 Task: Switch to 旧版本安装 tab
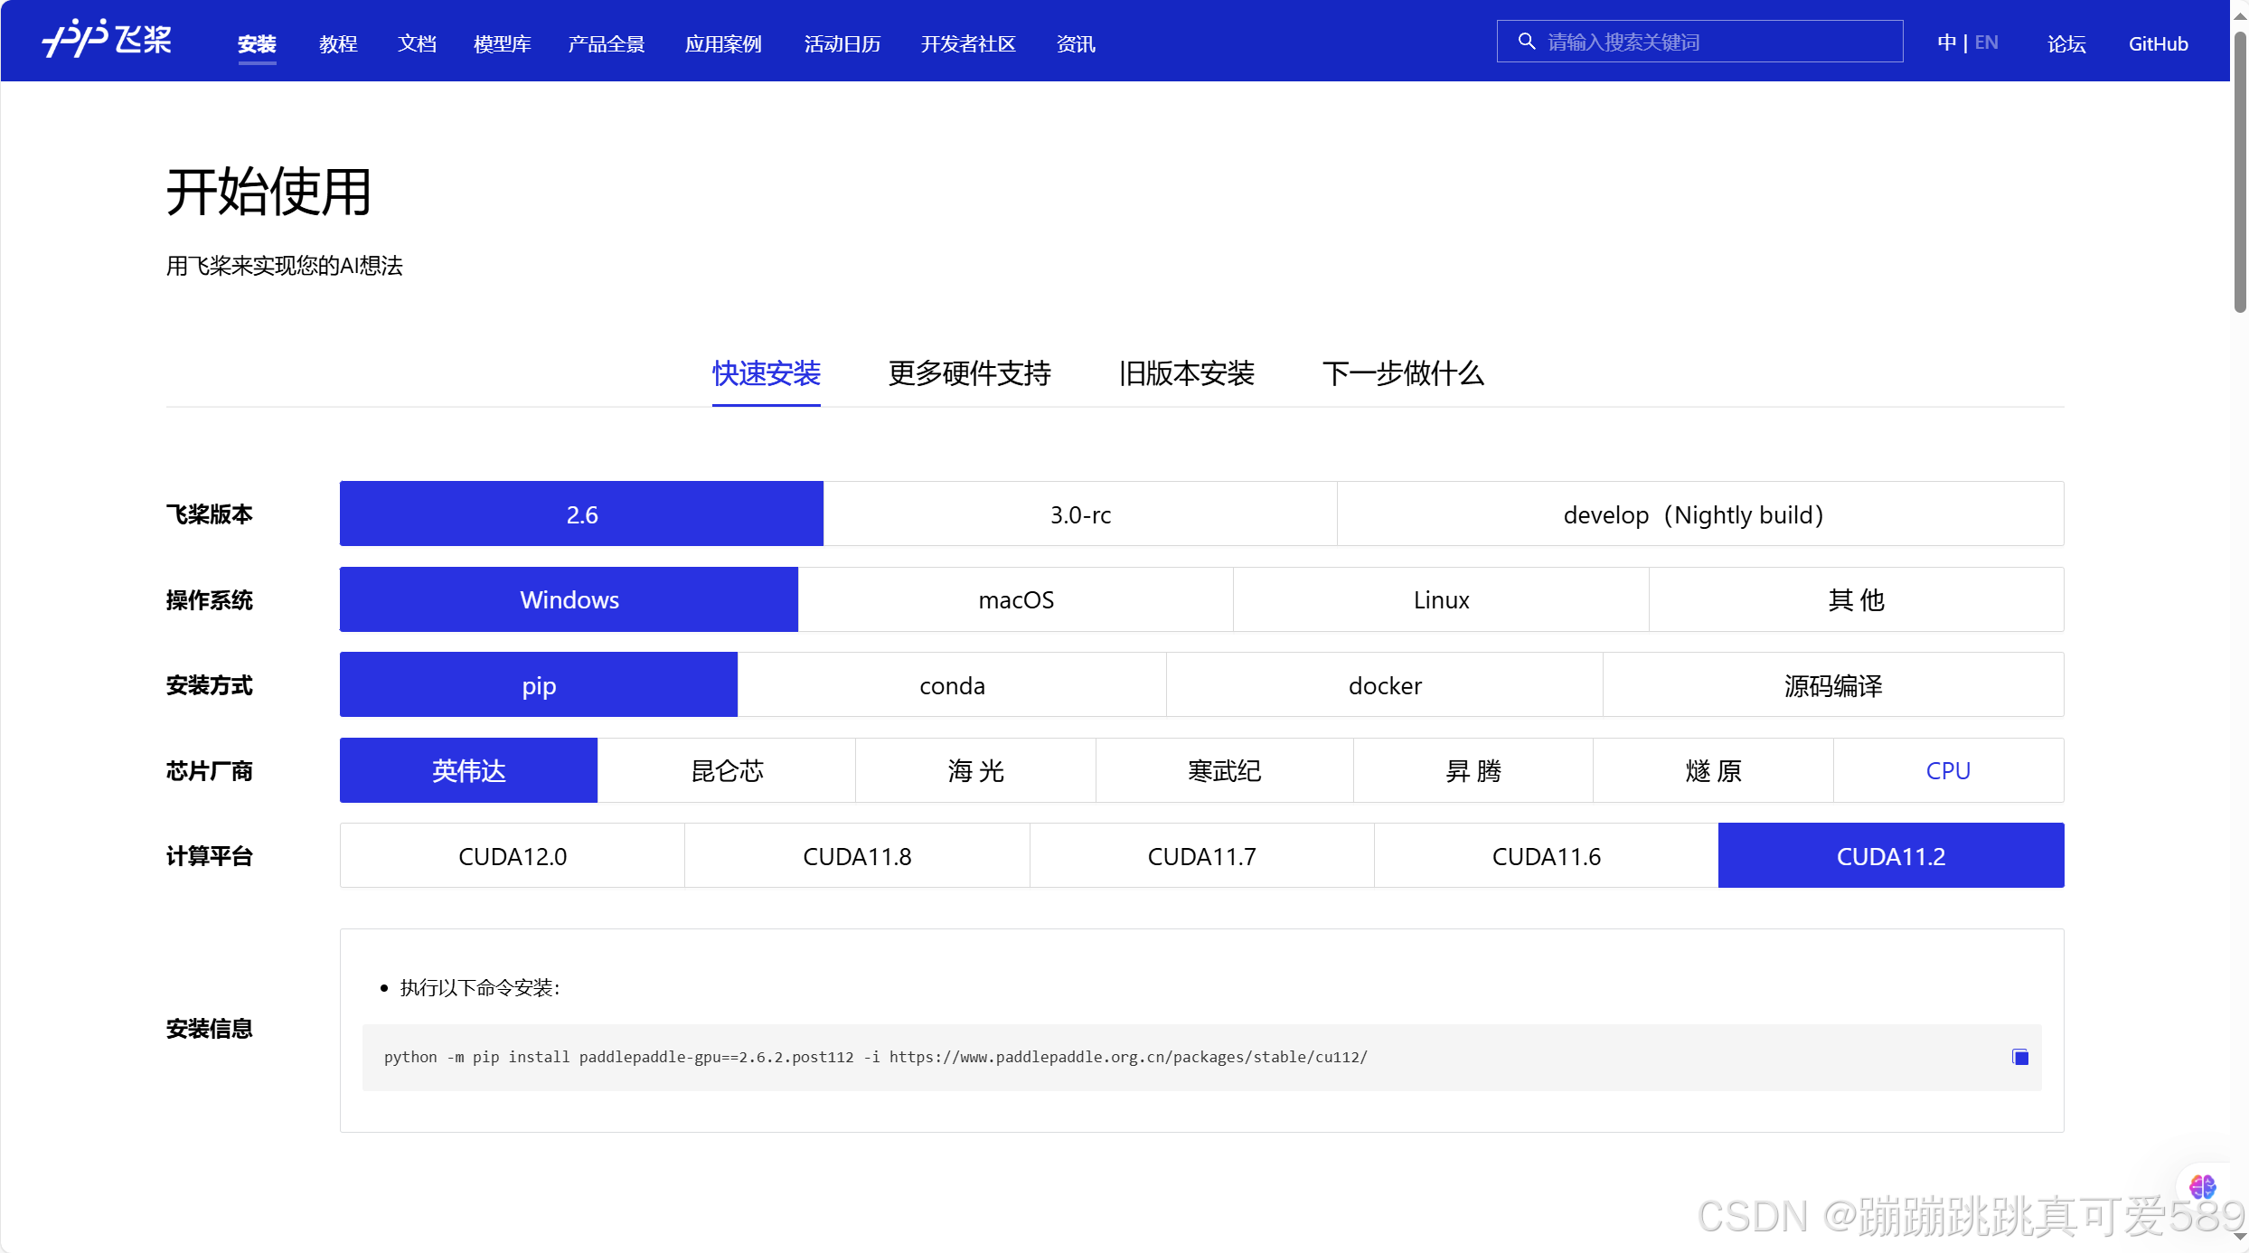[x=1186, y=373]
